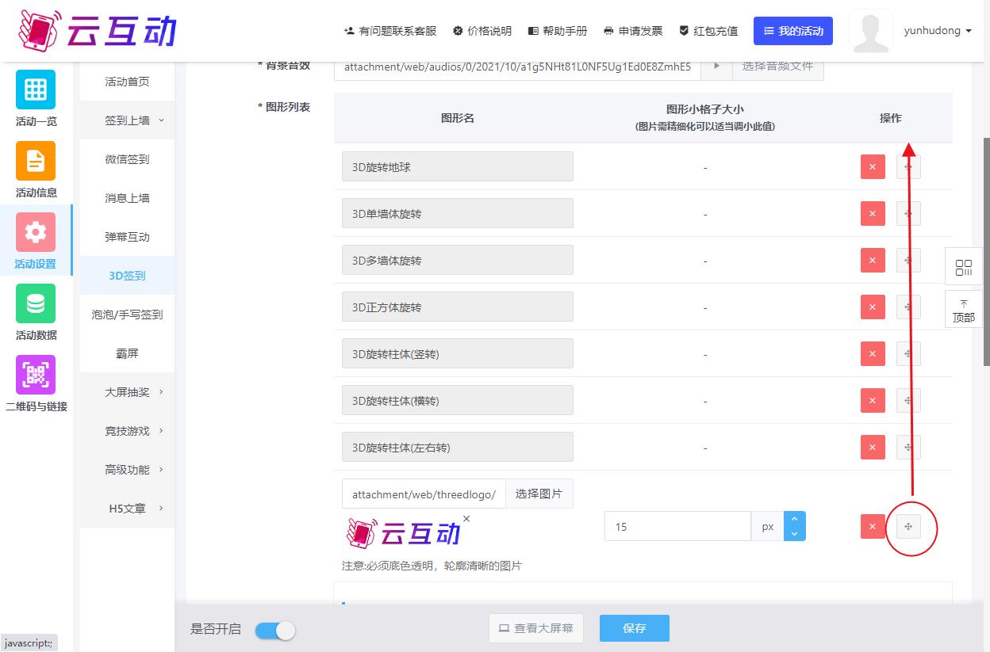Open 活动信息 document icon

coord(36,161)
